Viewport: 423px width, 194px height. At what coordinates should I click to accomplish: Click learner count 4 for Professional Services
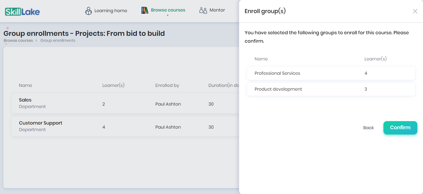[x=366, y=73]
